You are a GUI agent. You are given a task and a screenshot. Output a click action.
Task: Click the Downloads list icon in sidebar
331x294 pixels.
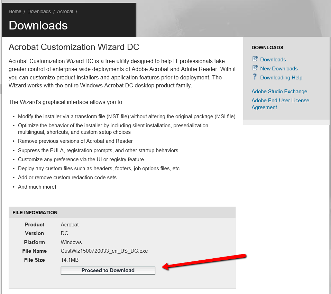click(255, 59)
